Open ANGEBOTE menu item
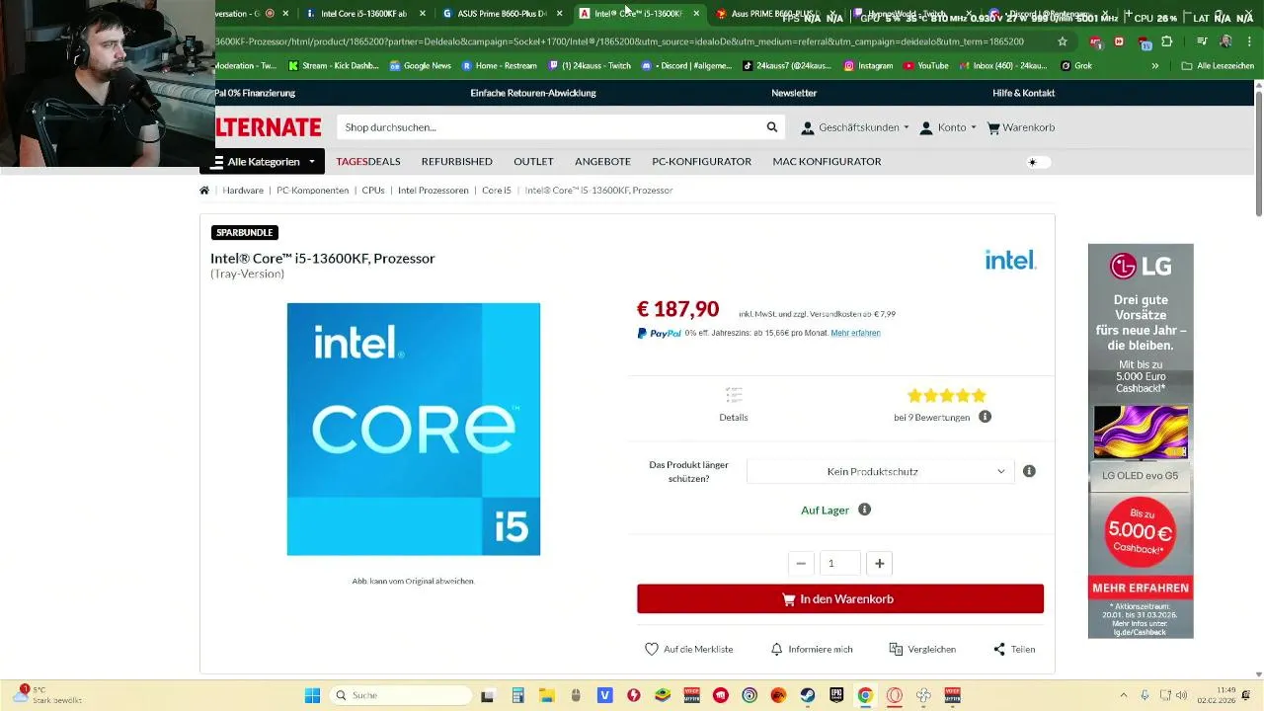1264x711 pixels. pos(602,161)
